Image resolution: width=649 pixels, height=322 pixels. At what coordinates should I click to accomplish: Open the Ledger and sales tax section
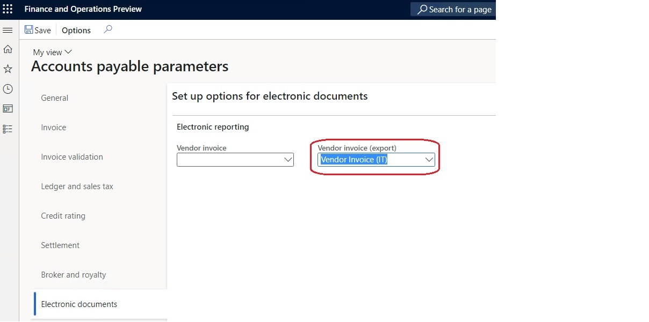(x=77, y=186)
